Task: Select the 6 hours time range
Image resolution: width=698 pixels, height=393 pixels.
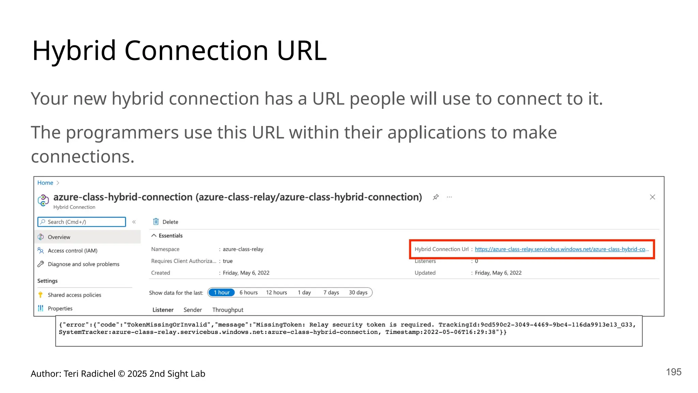Action: [x=248, y=293]
